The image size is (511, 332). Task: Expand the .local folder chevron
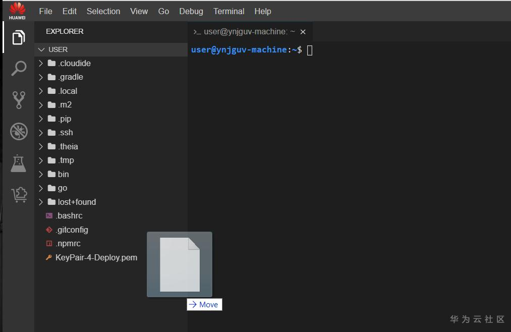[41, 91]
